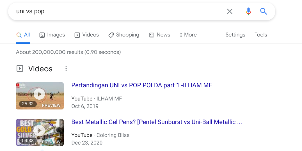Click the Videos section heading icon
Viewport: 302px width, 151px height.
point(20,68)
